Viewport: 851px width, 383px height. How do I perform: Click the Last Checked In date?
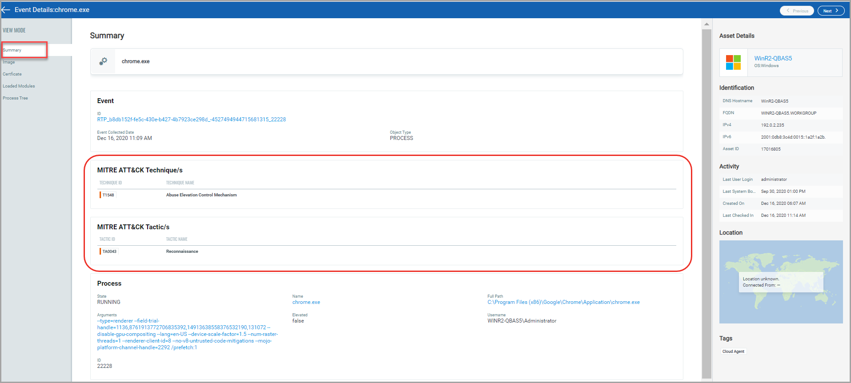pyautogui.click(x=783, y=215)
